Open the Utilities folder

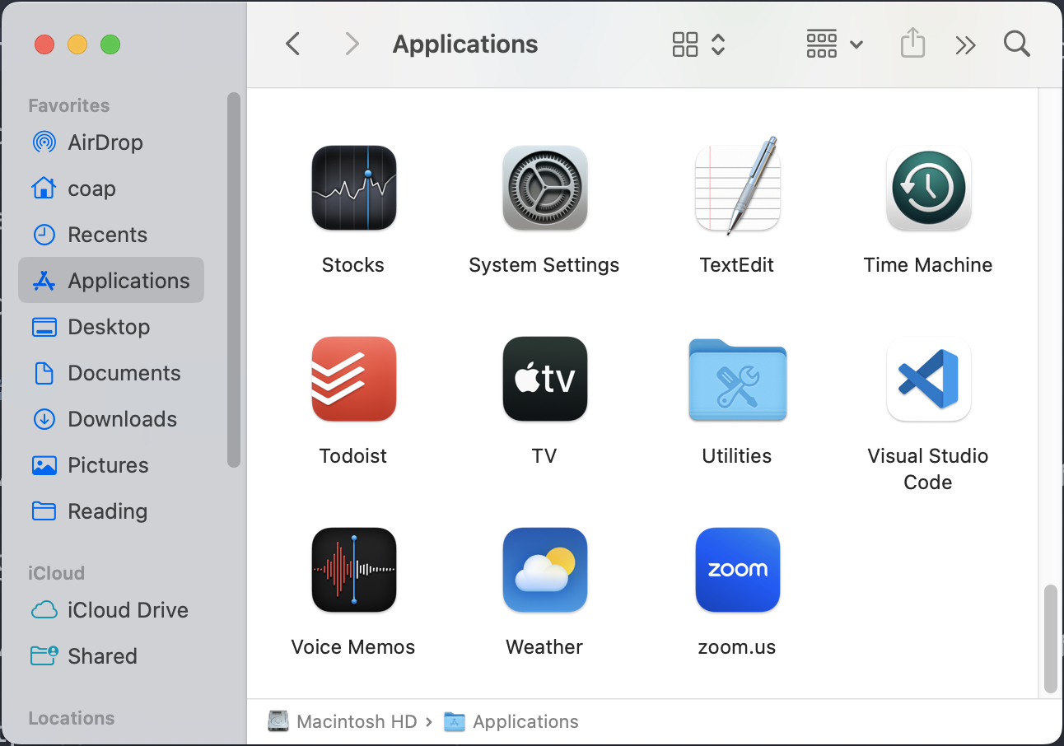point(737,380)
